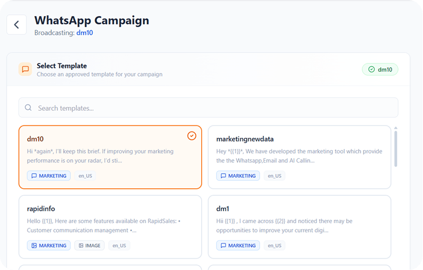Click MARKETING tag on dm1 card
Image resolution: width=423 pixels, height=270 pixels.
(238, 246)
